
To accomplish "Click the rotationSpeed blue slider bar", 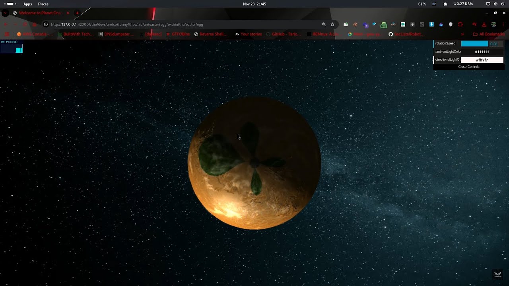I will click(474, 44).
